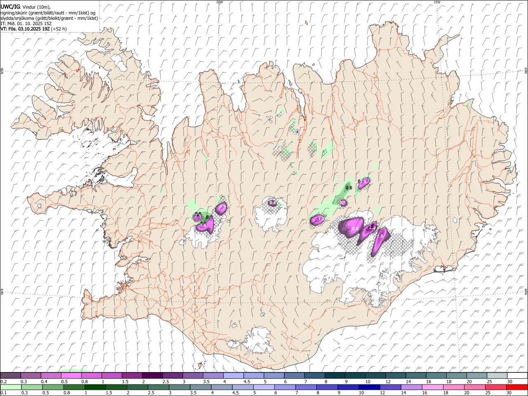Image resolution: width=528 pixels, height=396 pixels.
Task: Pick the bright red 30+ swatch in rain scale
Action: pos(517,387)
